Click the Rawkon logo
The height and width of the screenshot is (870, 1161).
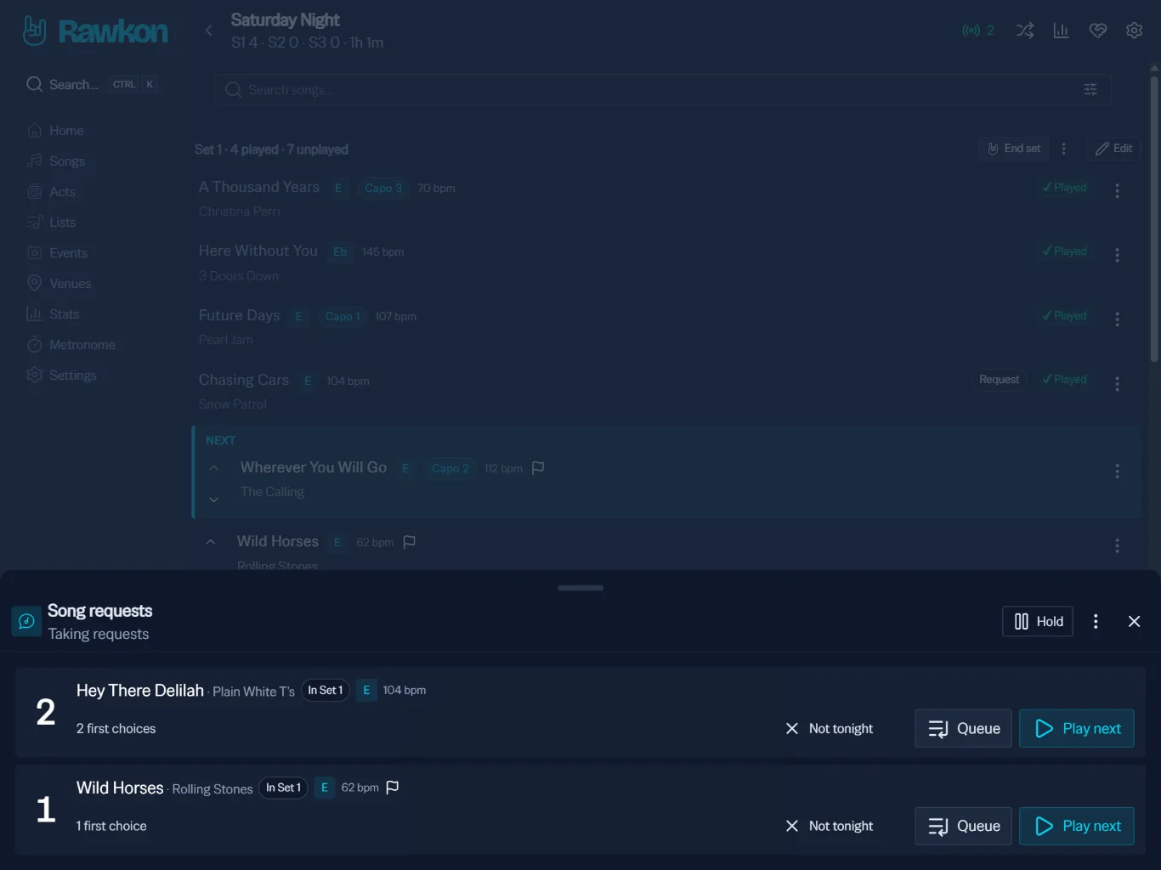[x=95, y=31]
